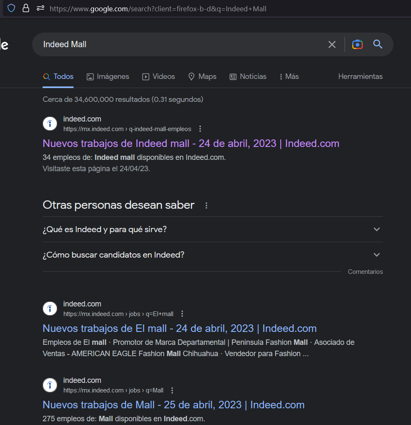Open options for q=Mall result
Screen dimensions: 411x425
(172, 390)
